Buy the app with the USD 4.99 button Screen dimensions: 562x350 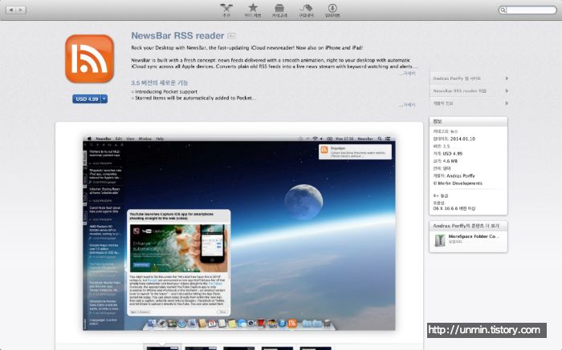(87, 99)
